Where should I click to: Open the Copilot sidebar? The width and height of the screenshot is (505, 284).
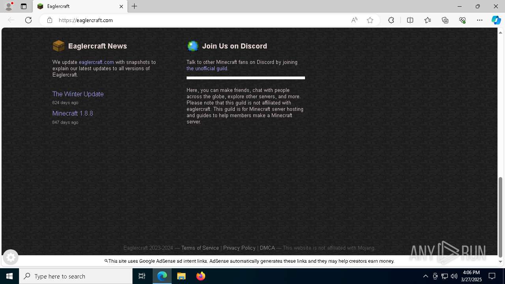(496, 20)
